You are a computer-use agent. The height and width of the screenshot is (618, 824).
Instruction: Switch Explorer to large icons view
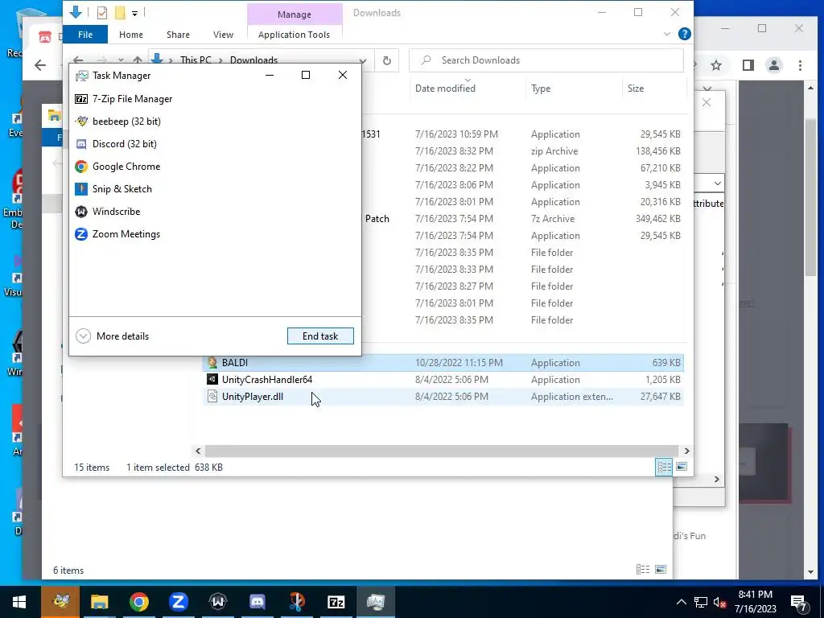coord(682,467)
